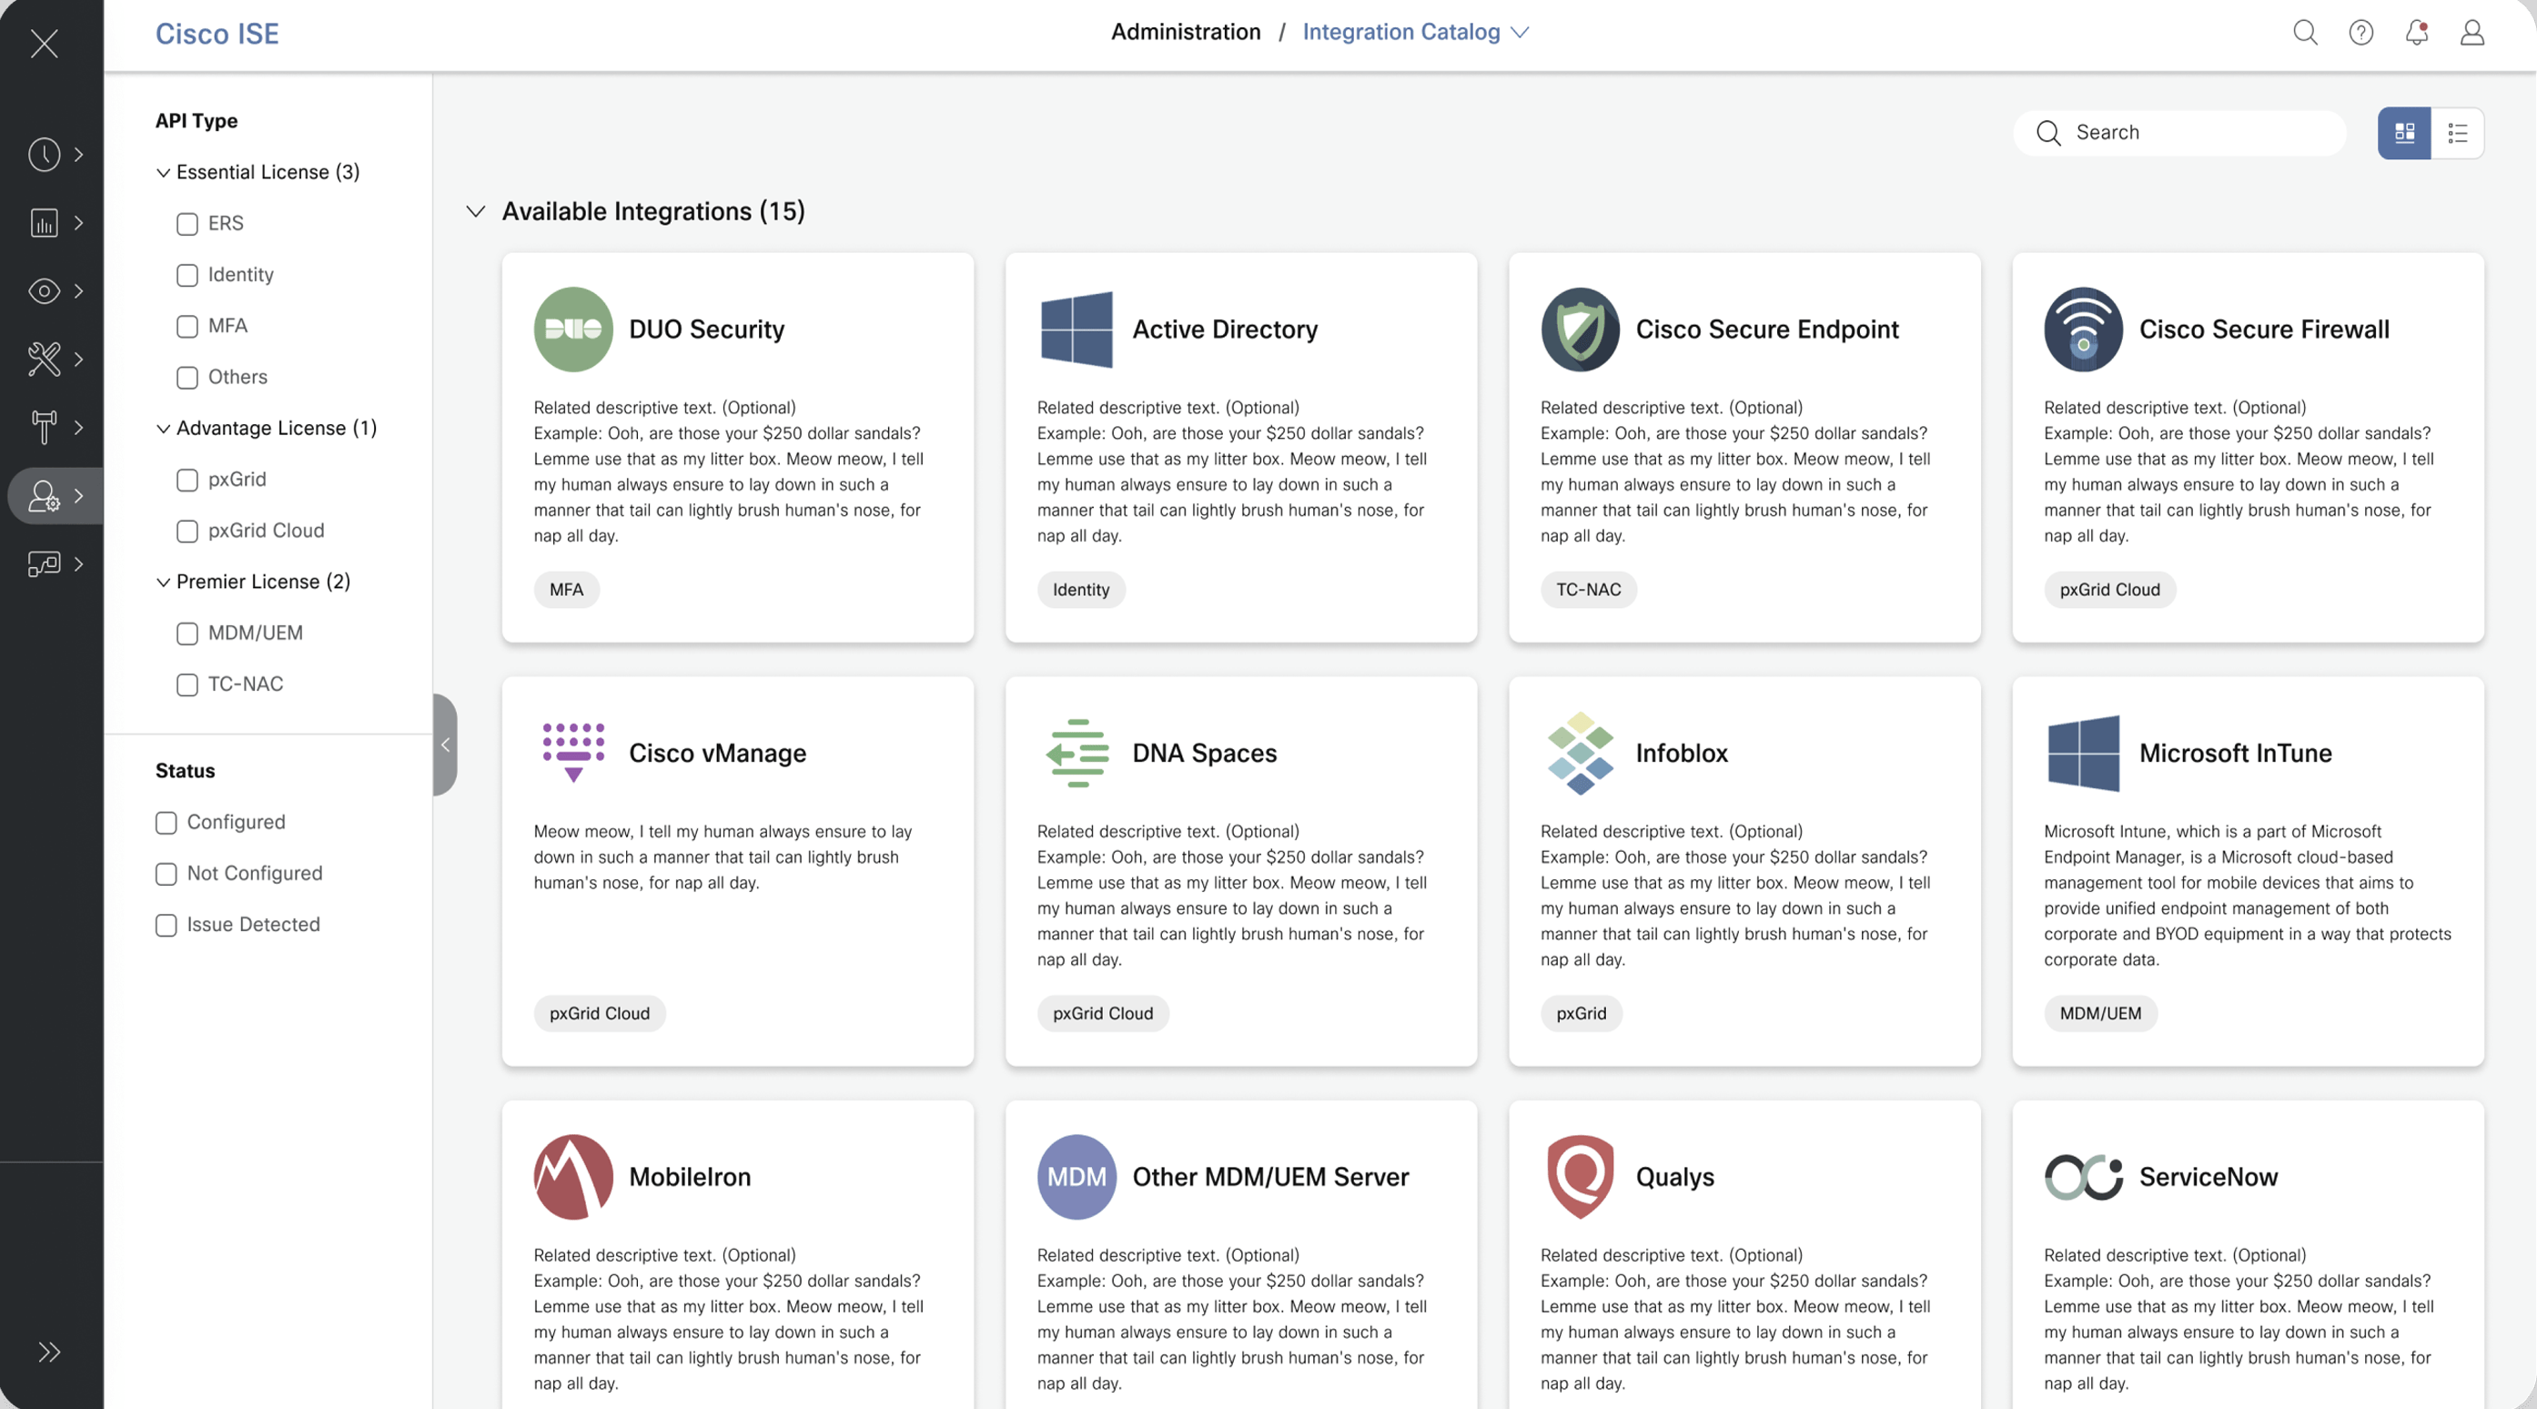Open help question mark icon

(2360, 33)
